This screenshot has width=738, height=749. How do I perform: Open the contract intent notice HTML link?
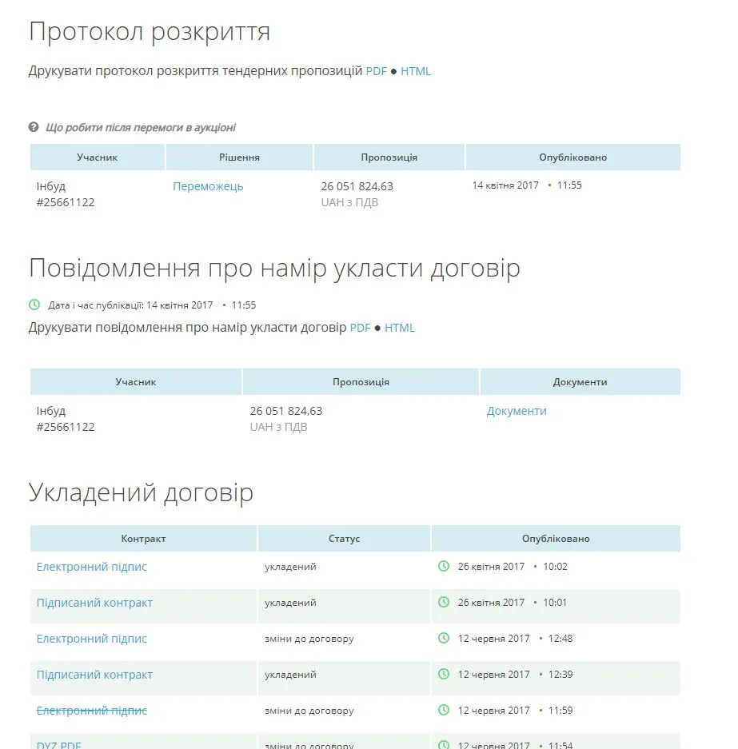click(x=400, y=328)
